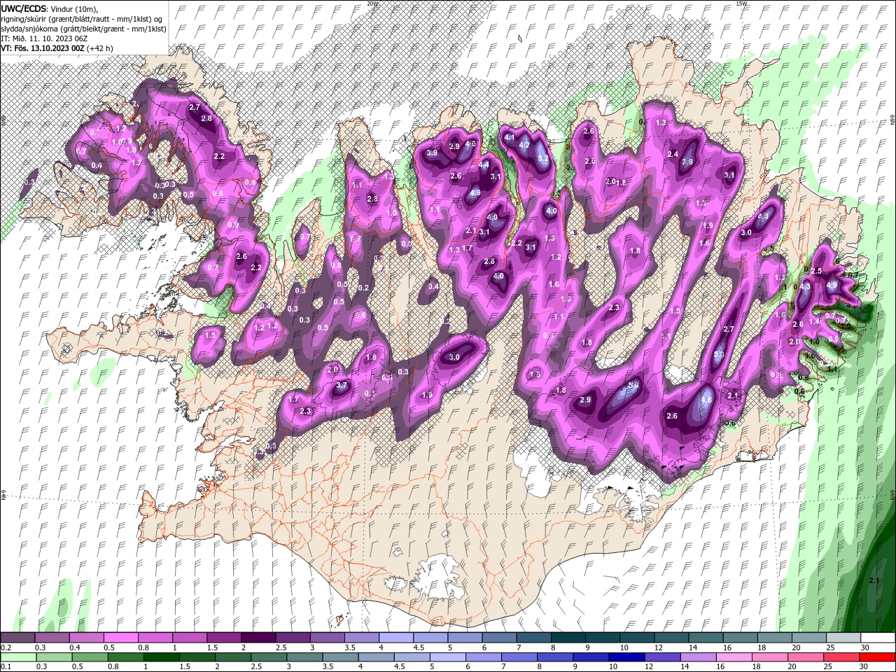
Task: Click the pink 0.5 swatch in snow legend
Action: click(x=120, y=638)
